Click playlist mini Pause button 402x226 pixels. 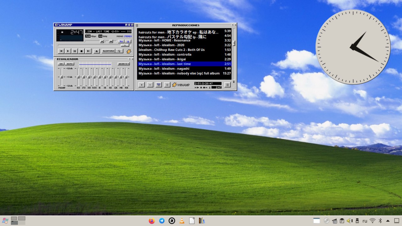(x=201, y=87)
